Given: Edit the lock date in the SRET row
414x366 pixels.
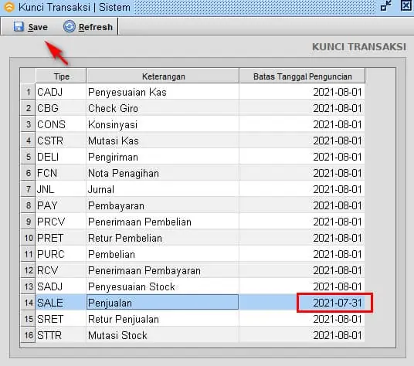Looking at the screenshot, I should coord(302,319).
